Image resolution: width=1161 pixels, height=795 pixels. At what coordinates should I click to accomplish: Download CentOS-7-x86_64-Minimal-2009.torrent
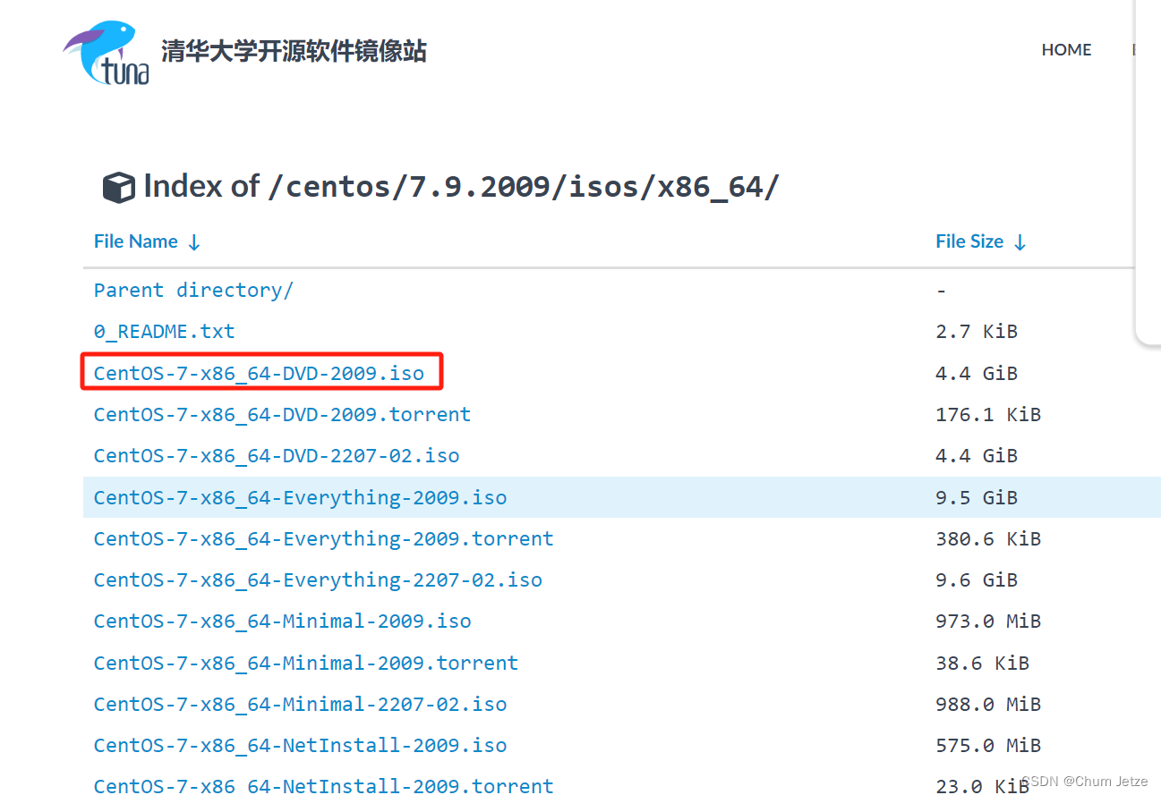point(306,663)
